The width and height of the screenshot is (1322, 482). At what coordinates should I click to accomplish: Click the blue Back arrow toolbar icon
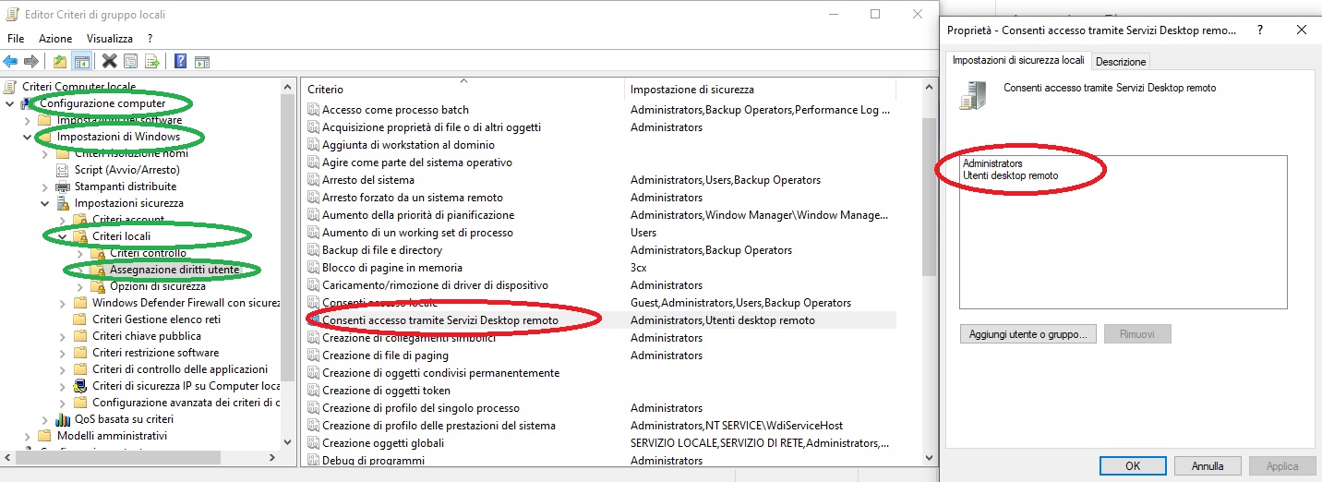tap(10, 62)
